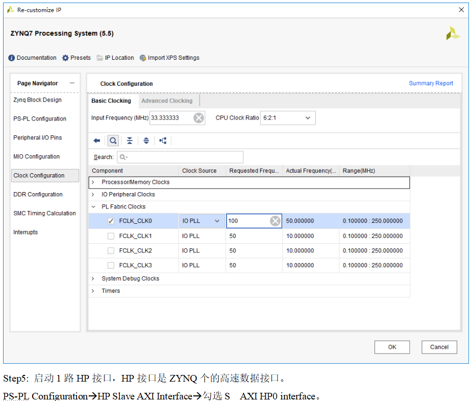Select the Clock Configuration page
471x401 pixels.
pyautogui.click(x=45, y=176)
